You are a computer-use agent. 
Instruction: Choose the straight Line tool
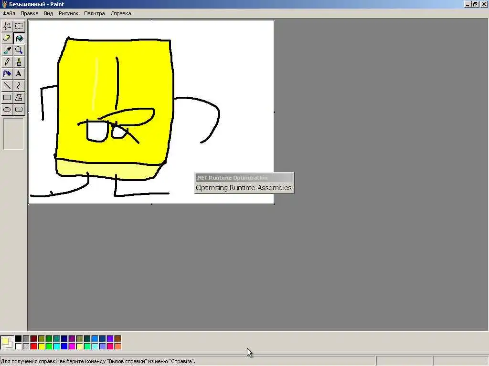(x=7, y=86)
